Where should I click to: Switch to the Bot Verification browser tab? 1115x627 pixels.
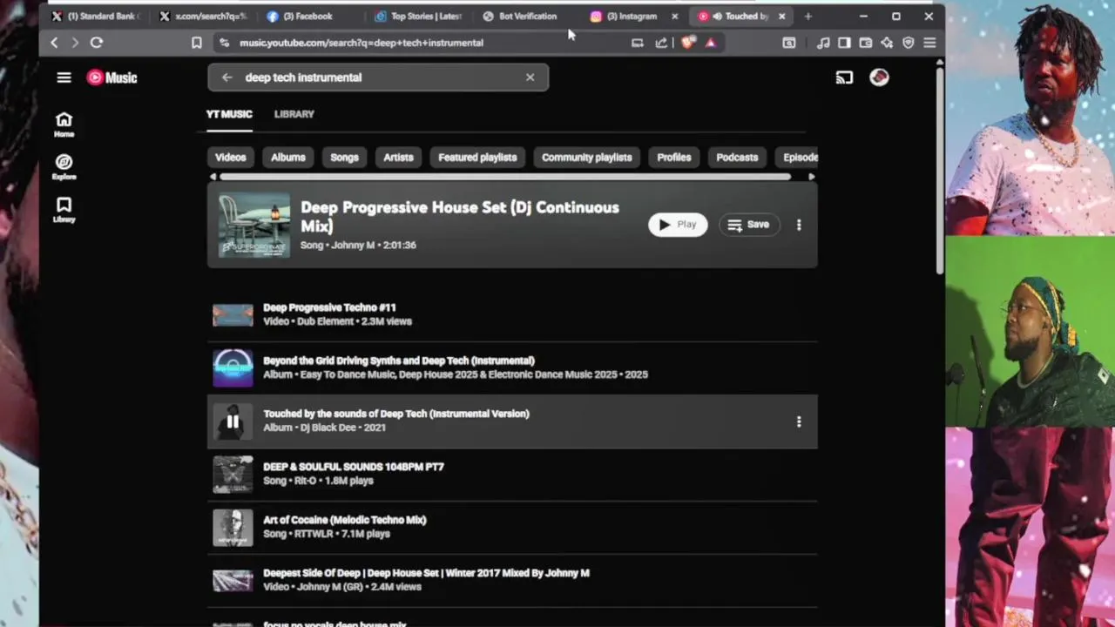coord(526,16)
